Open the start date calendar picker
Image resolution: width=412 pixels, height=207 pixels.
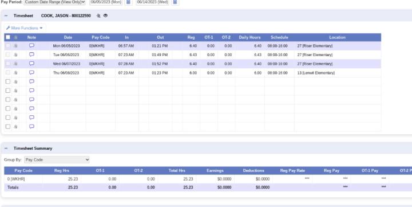[128, 2]
